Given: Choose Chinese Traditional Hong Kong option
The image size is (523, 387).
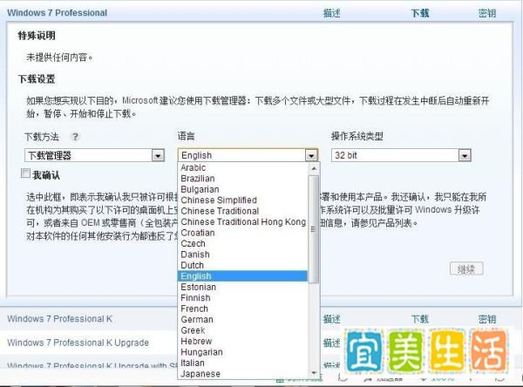Looking at the screenshot, I should 242,222.
